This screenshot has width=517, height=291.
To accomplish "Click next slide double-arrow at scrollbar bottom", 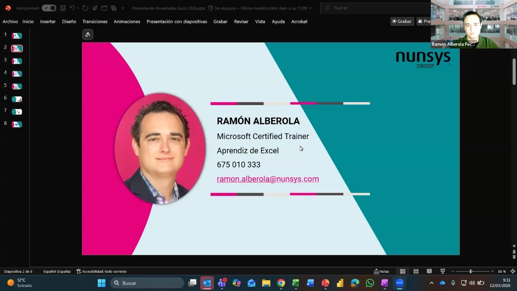I will 514,257.
